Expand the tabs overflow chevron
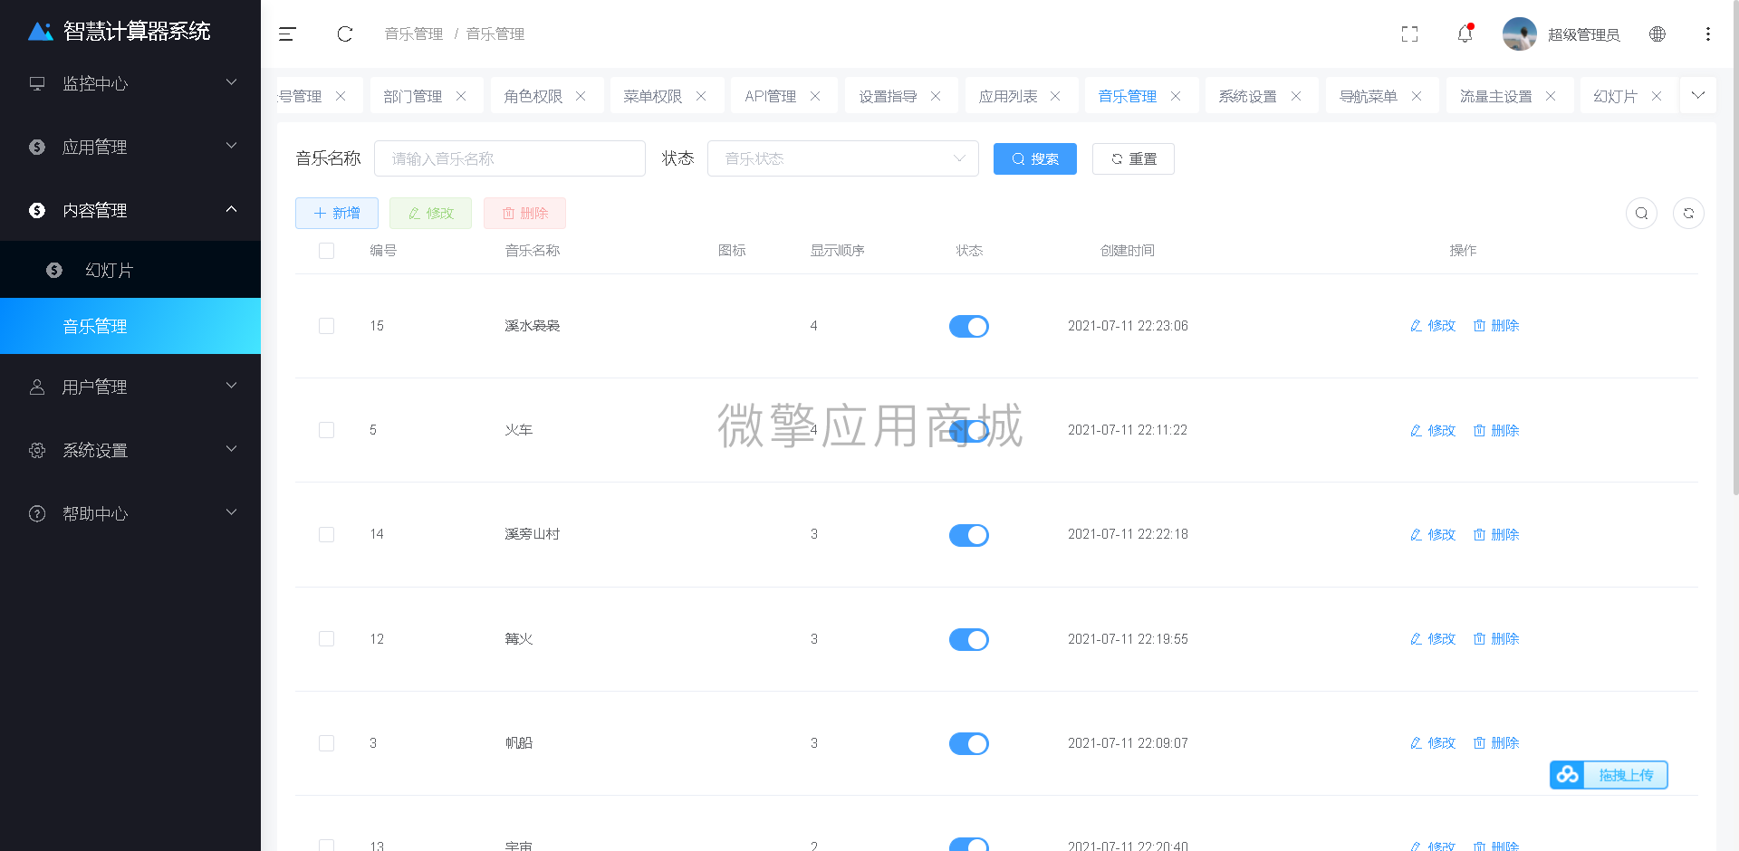Viewport: 1739px width, 851px height. 1698,95
